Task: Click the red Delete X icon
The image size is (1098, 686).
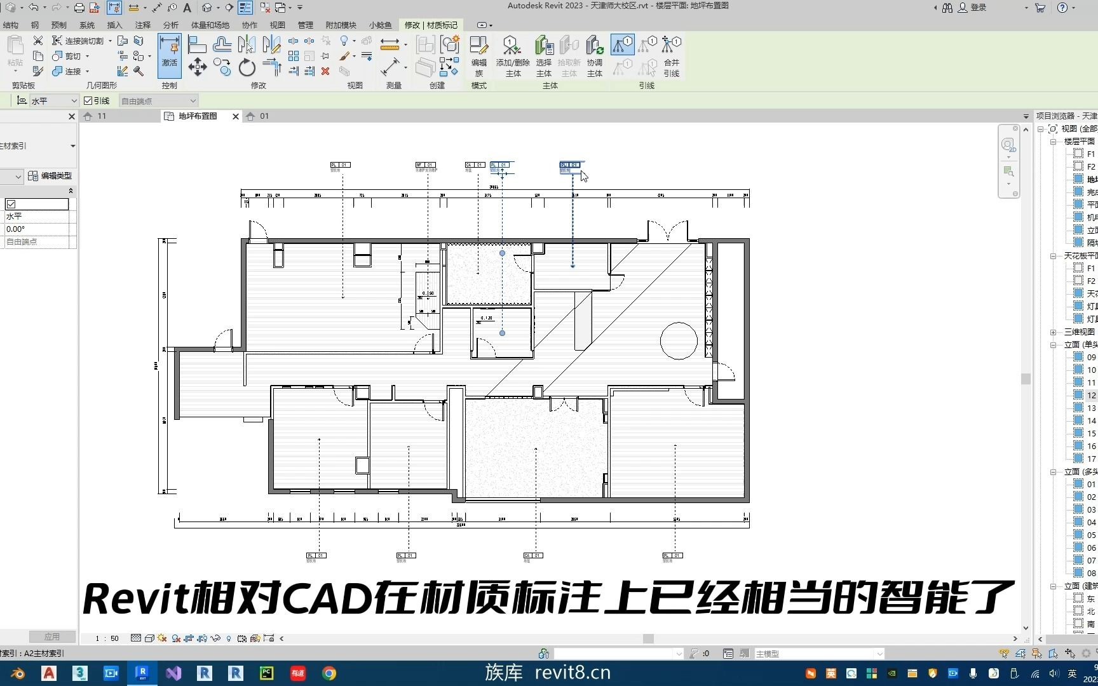Action: click(325, 71)
